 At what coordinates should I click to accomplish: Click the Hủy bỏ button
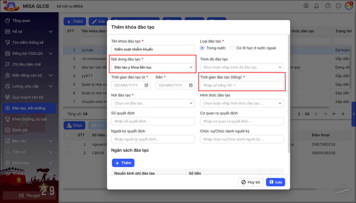coord(251,182)
